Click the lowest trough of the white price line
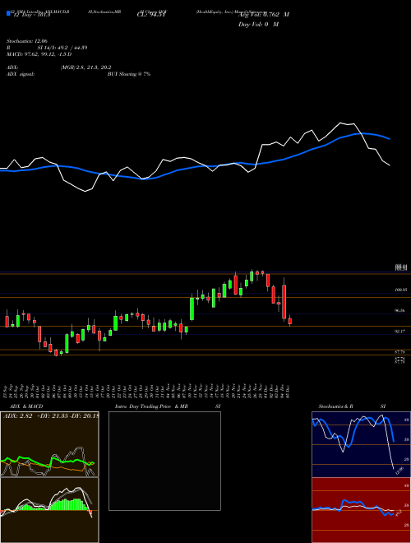Screen dimensions: 411x543 click(x=85, y=191)
